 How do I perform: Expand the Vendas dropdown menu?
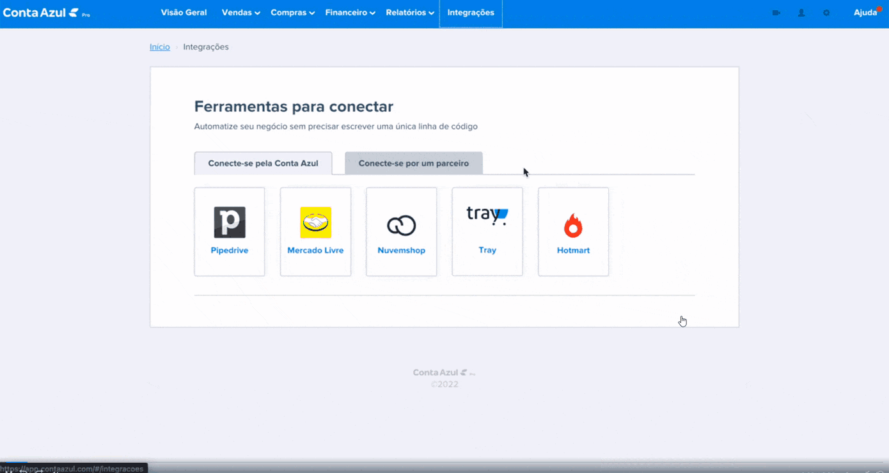[240, 12]
